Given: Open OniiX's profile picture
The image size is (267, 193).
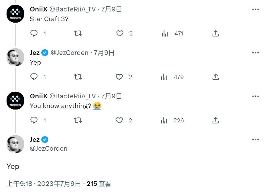Looking at the screenshot, I should 15,13.
